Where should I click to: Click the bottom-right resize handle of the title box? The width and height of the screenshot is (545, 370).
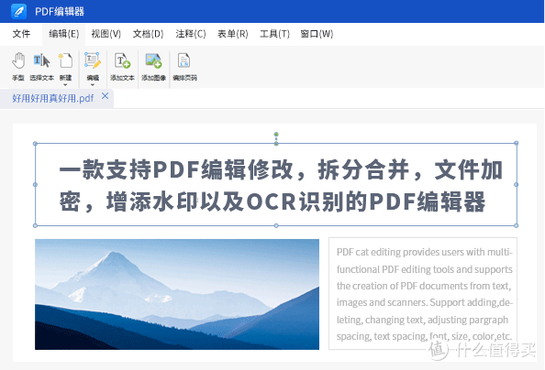(x=517, y=225)
